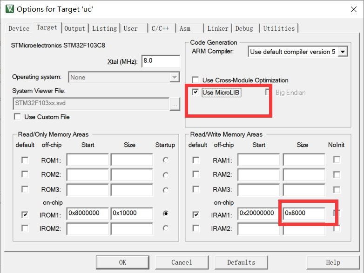The height and width of the screenshot is (273, 364).
Task: Click the ROM2 Start field
Action: click(x=88, y=174)
